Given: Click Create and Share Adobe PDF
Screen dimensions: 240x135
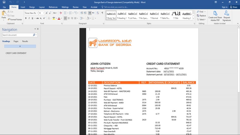Looking at the screenshot, I should click(x=215, y=16).
